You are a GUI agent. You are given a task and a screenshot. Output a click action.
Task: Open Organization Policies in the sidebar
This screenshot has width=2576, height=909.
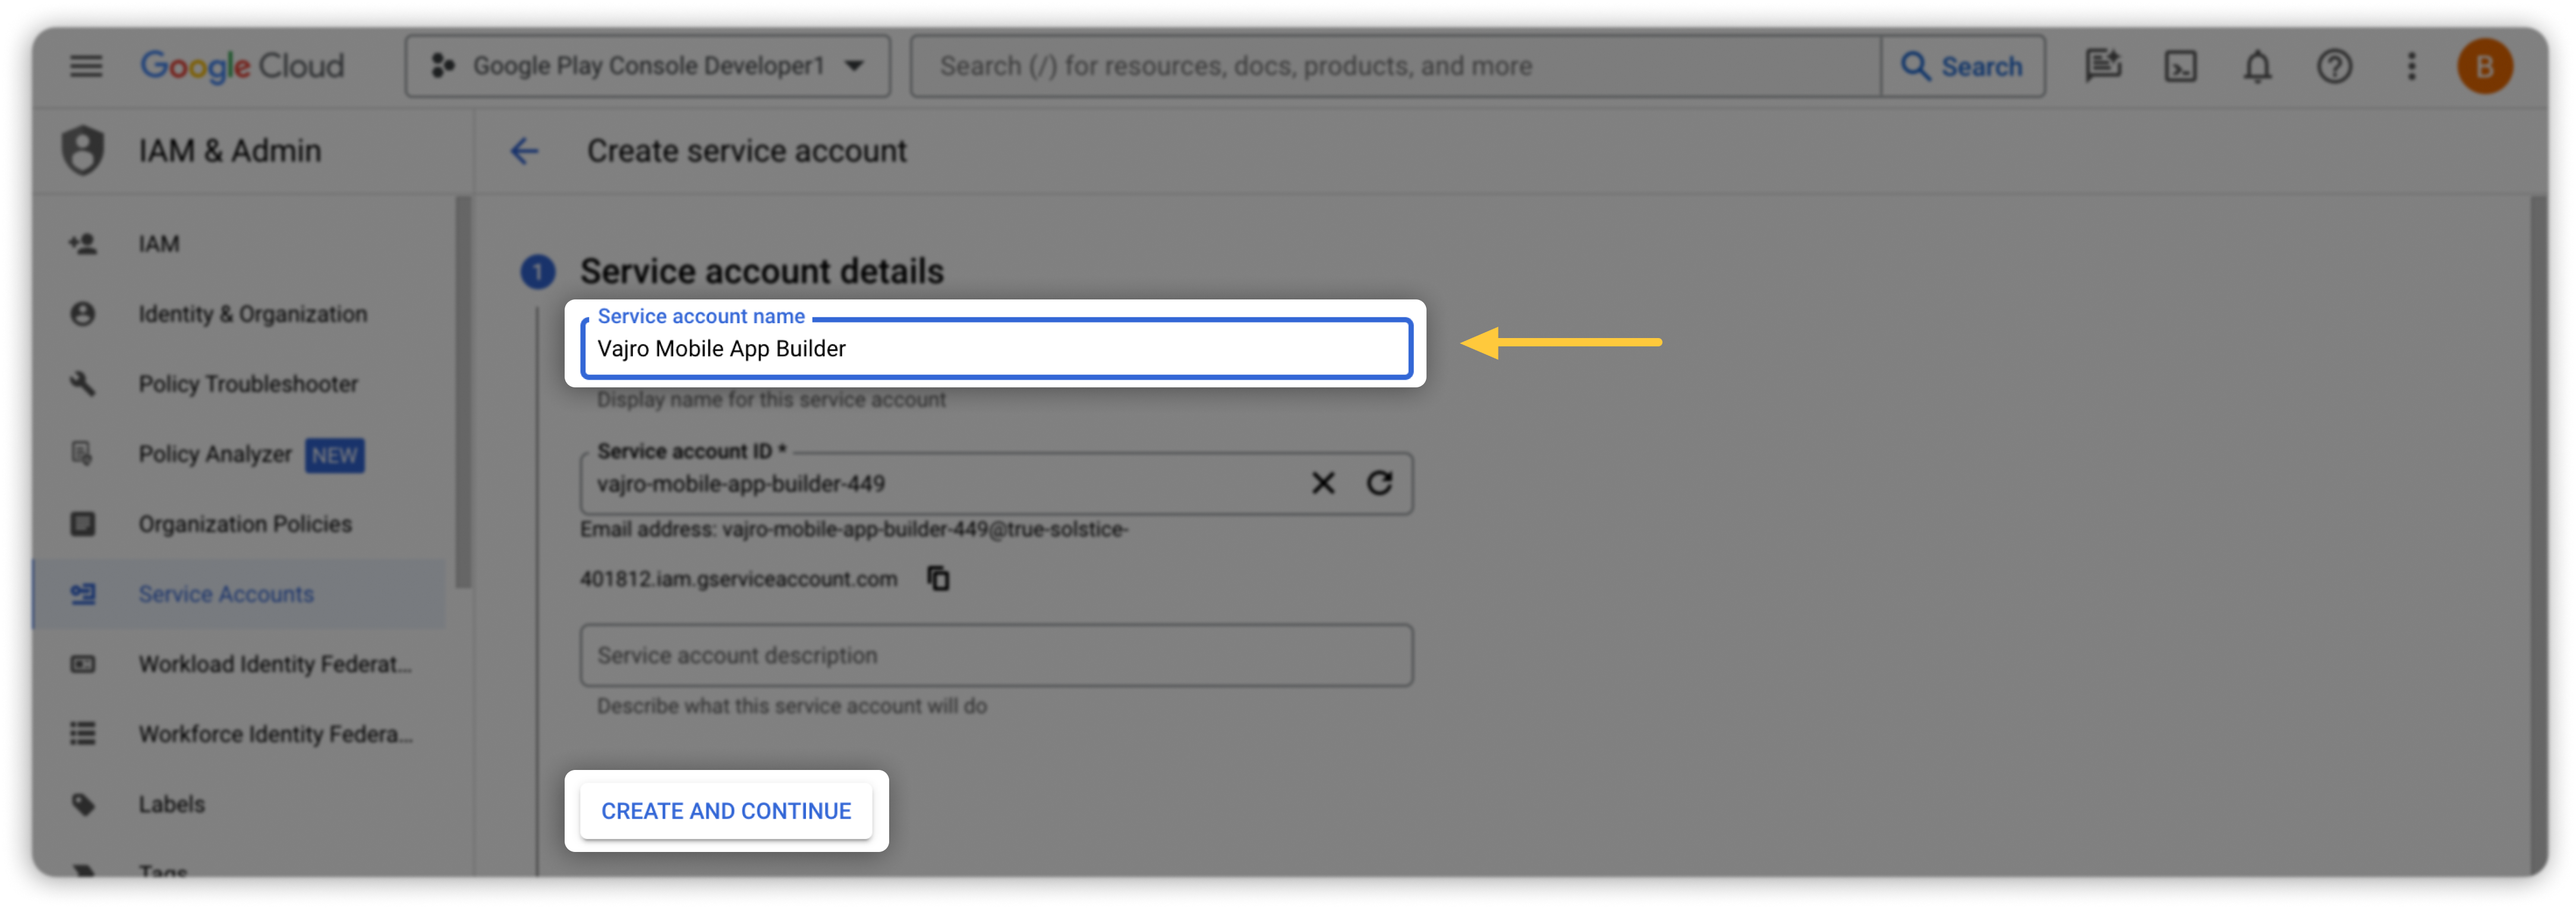point(245,524)
